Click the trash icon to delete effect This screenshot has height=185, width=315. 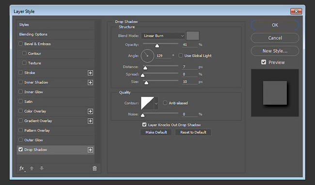point(94,169)
